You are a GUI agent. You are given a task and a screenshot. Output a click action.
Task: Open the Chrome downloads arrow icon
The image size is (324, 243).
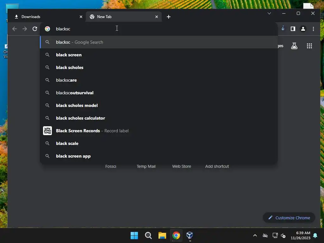pyautogui.click(x=283, y=28)
